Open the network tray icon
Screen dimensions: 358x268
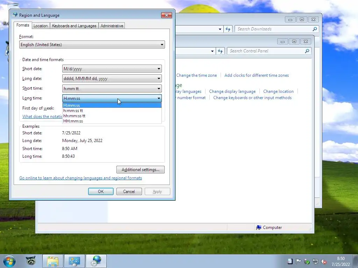point(315,261)
